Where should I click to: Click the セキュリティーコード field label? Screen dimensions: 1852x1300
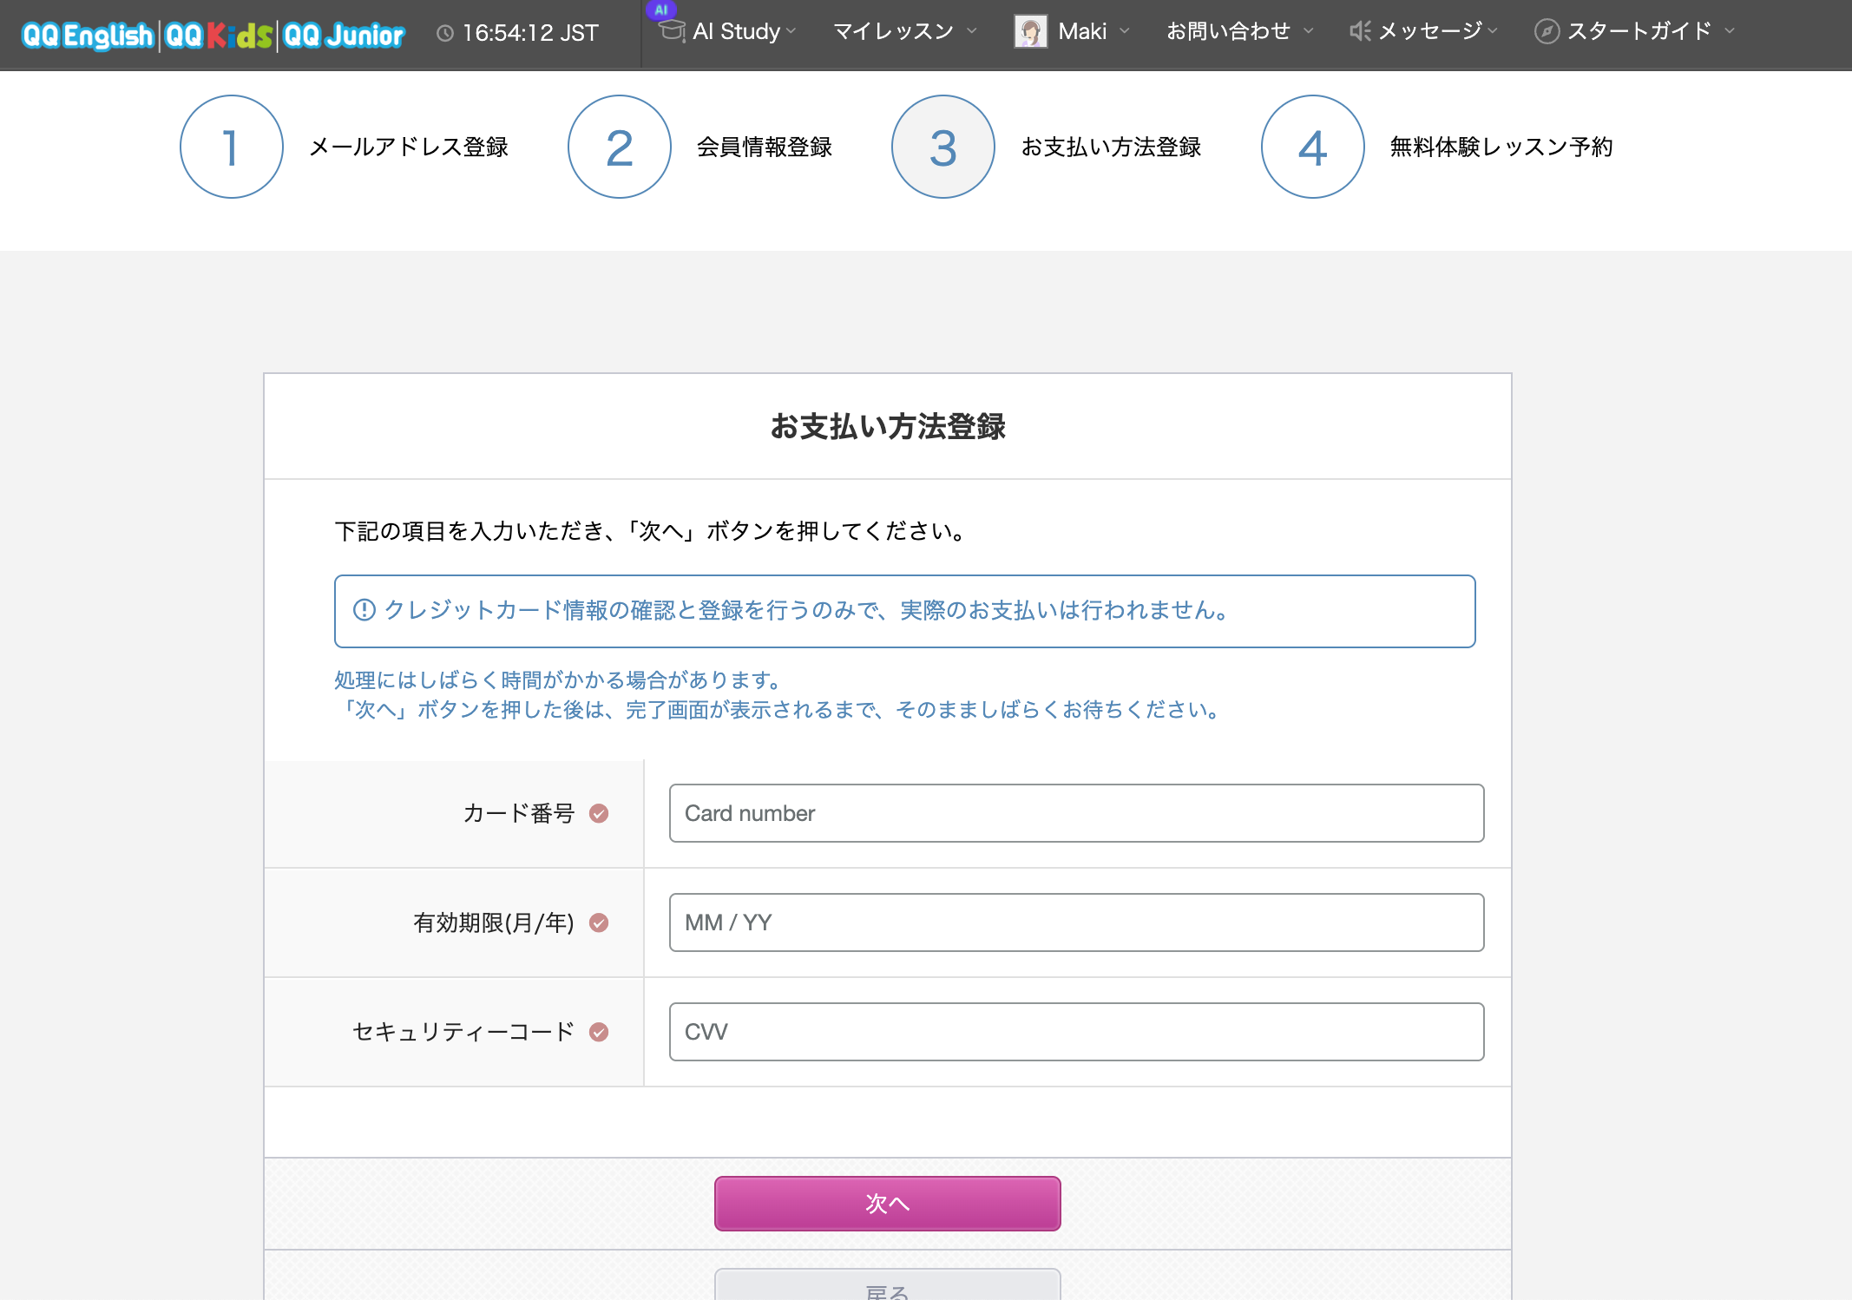[463, 1032]
